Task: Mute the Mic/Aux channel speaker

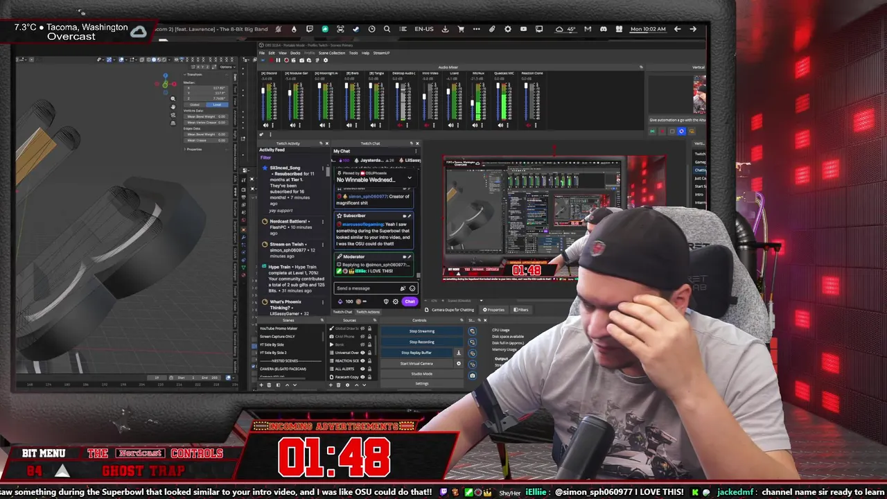Action: tap(475, 125)
